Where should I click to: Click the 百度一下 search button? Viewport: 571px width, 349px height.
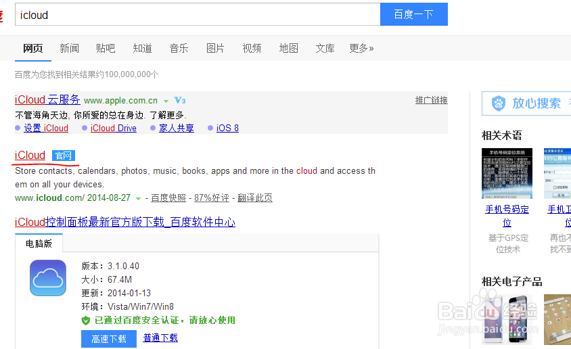pyautogui.click(x=413, y=14)
